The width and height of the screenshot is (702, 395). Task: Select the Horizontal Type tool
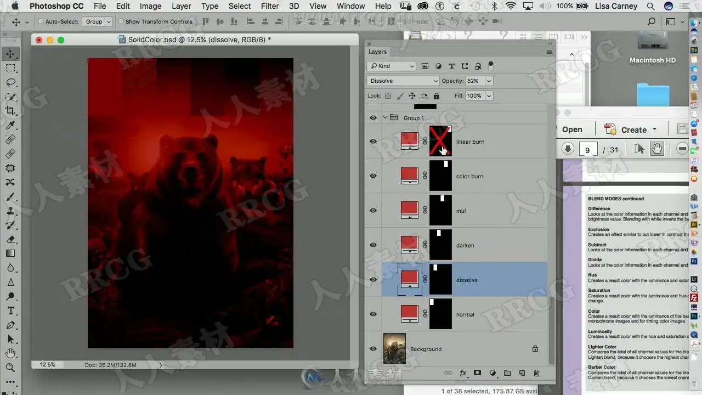[10, 311]
